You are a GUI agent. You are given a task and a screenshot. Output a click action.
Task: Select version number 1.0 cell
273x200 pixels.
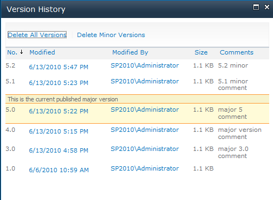(10, 168)
